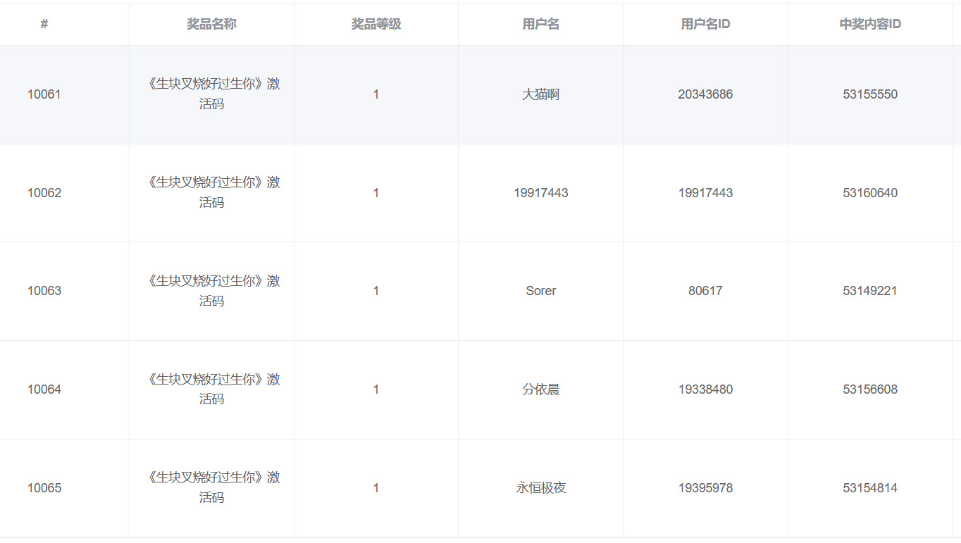Click username Sorer
The height and width of the screenshot is (543, 961).
[x=541, y=291]
